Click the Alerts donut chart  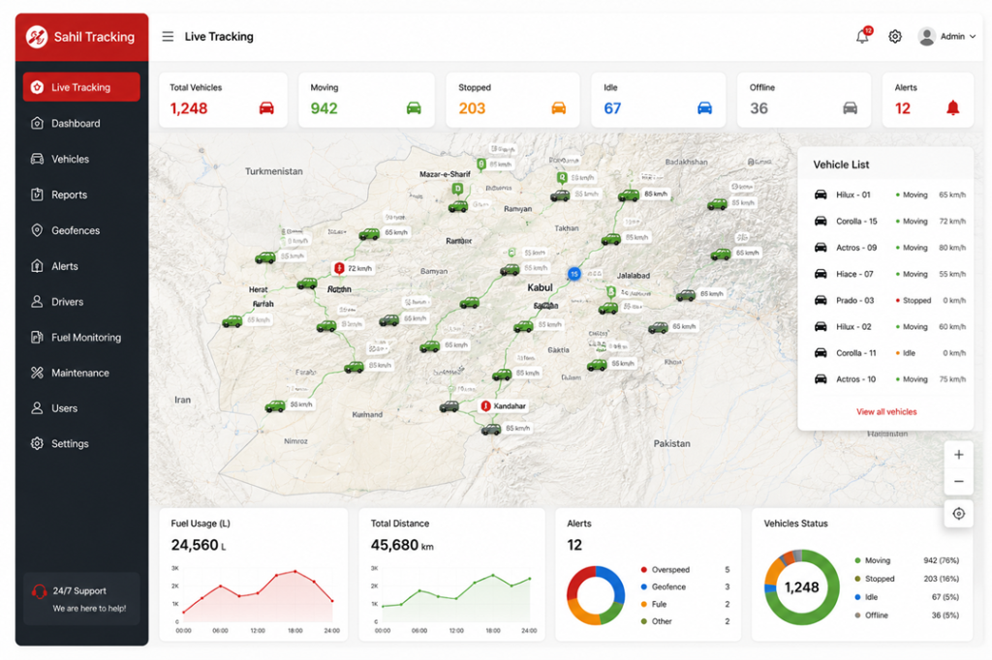pos(596,595)
